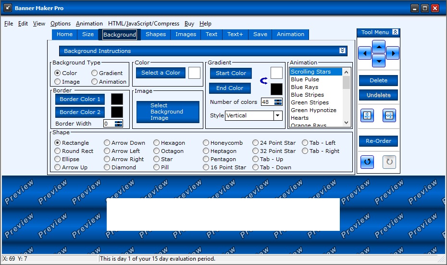
Task: Click the Delete button
Action: pos(378,80)
